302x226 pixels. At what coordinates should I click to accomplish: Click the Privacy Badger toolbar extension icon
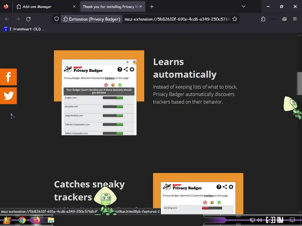(x=284, y=19)
